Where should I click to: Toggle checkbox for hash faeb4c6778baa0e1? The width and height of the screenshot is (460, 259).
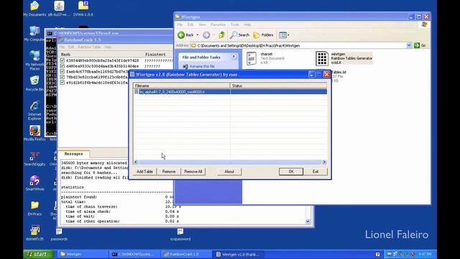click(63, 72)
